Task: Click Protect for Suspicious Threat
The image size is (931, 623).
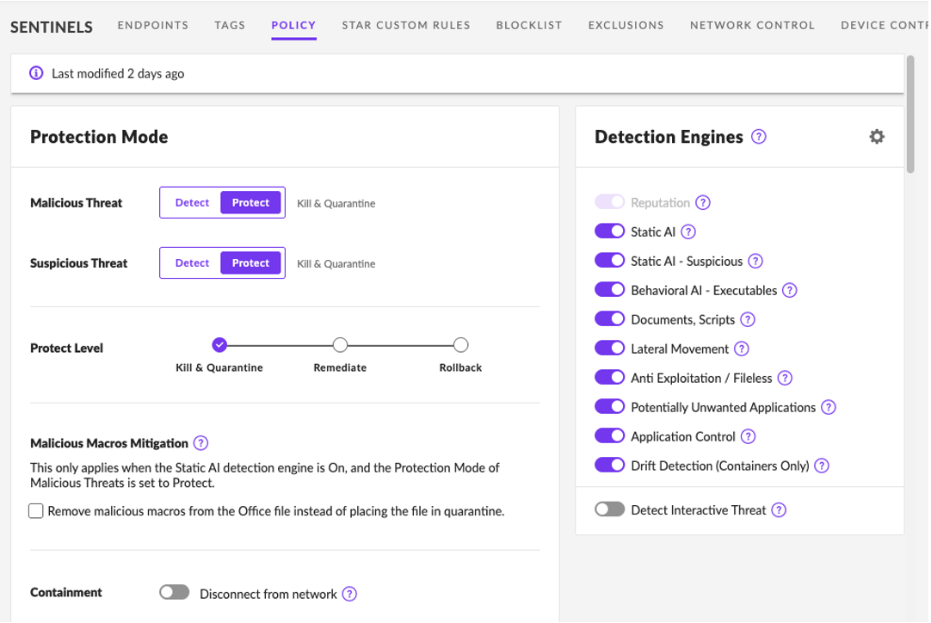Action: click(250, 263)
